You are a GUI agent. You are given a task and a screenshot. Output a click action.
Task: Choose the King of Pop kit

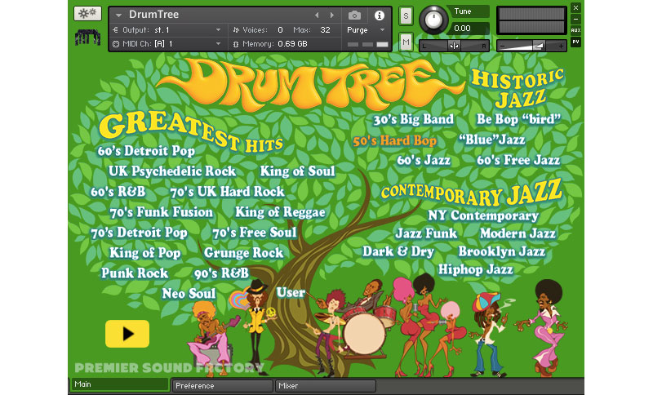click(145, 253)
